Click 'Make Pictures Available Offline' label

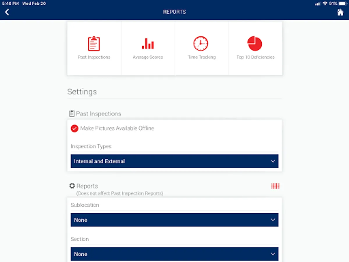[x=117, y=128]
